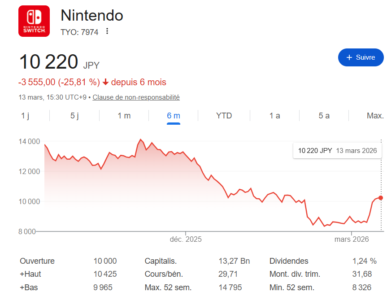
Task: Expand the +Bas stat row
Action: (29, 288)
